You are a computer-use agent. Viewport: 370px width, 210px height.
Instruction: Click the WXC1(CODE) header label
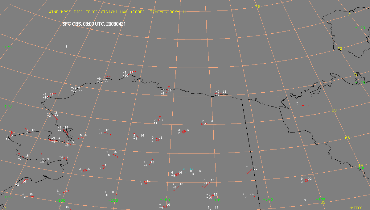click(132, 12)
